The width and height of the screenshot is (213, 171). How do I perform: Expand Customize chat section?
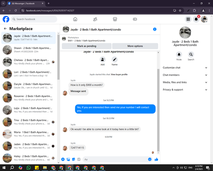pos(185,68)
